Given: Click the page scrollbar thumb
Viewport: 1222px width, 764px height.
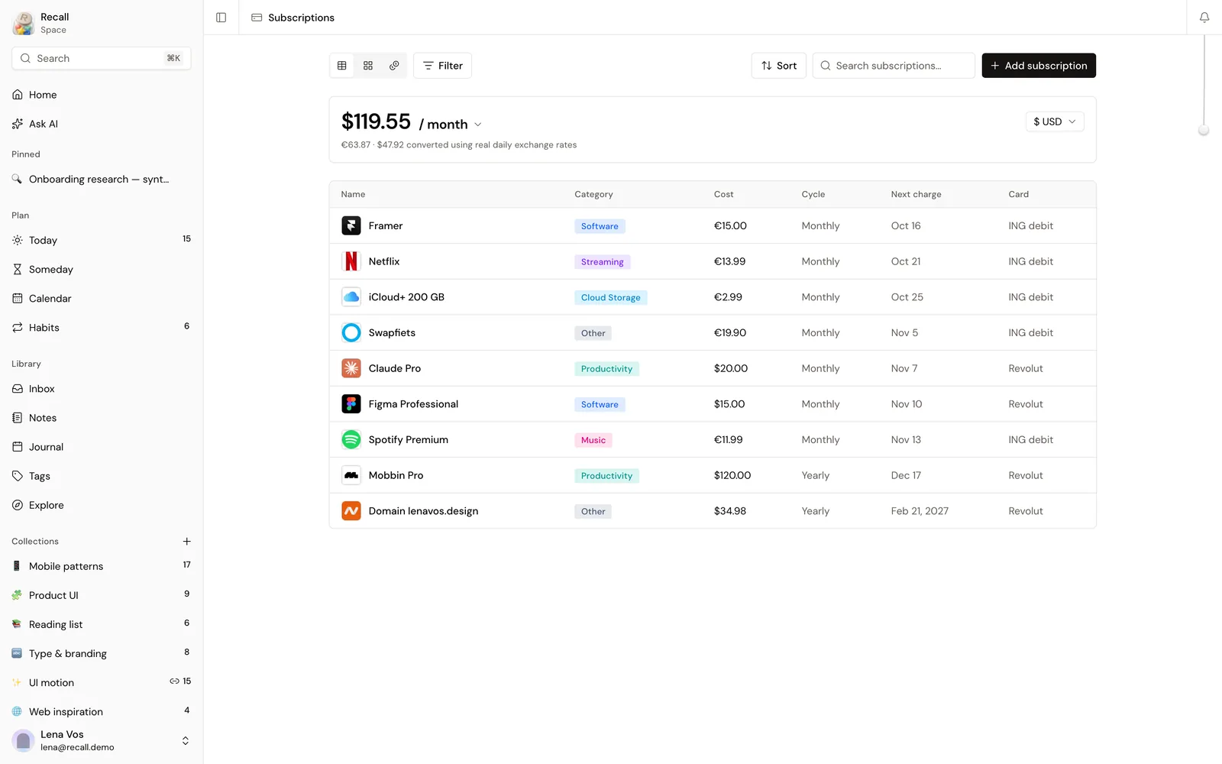Looking at the screenshot, I should point(1204,131).
